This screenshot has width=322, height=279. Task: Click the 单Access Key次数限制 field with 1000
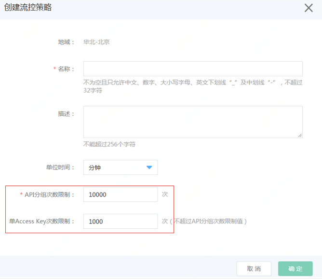(x=121, y=221)
